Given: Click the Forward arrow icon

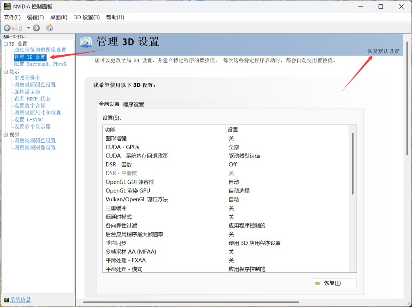Looking at the screenshot, I should 37,28.
